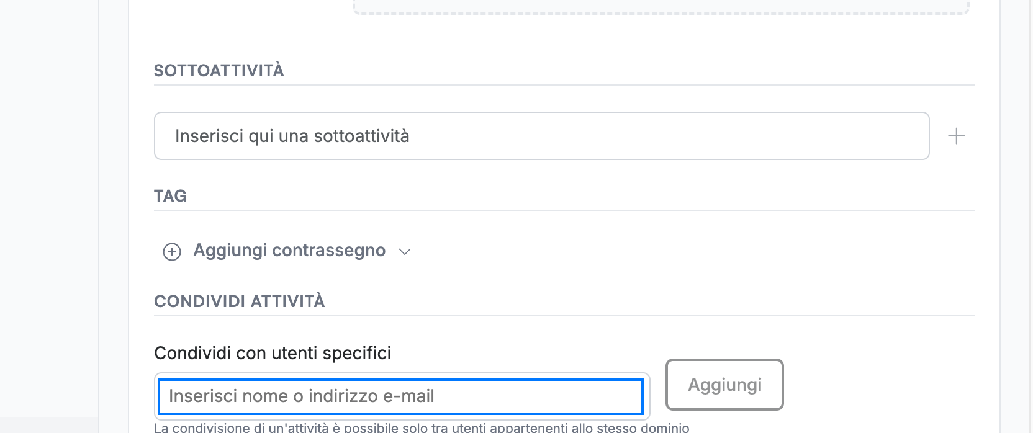
Task: Click the Condividi con utenti specifici label
Action: point(273,353)
